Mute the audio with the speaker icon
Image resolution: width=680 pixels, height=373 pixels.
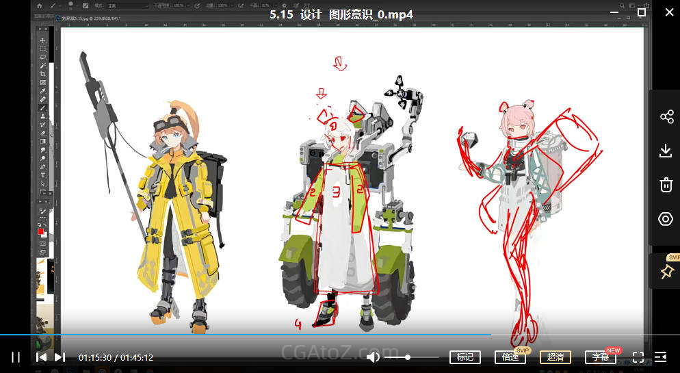coord(373,357)
